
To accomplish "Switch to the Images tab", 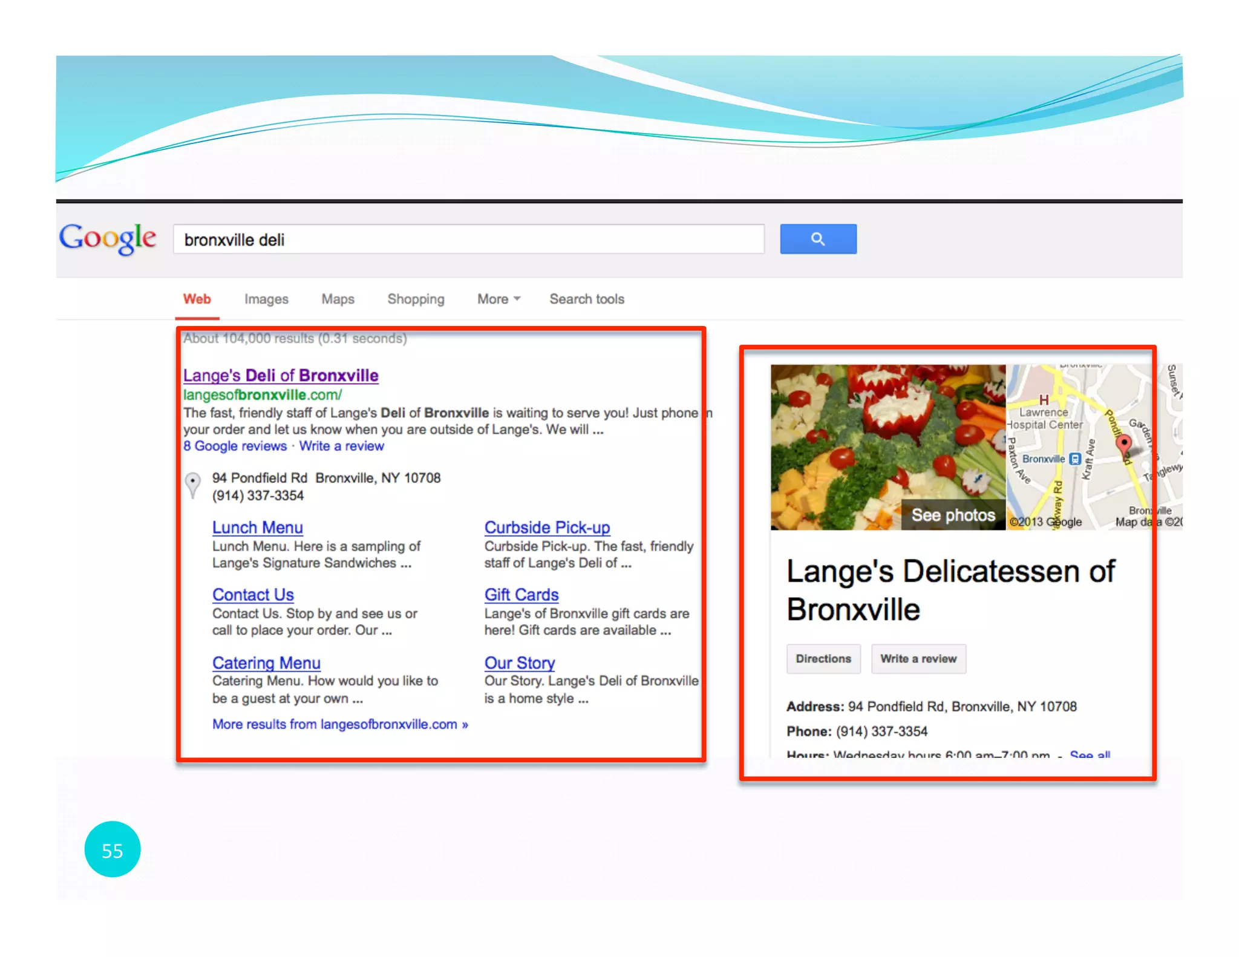I will click(x=266, y=299).
